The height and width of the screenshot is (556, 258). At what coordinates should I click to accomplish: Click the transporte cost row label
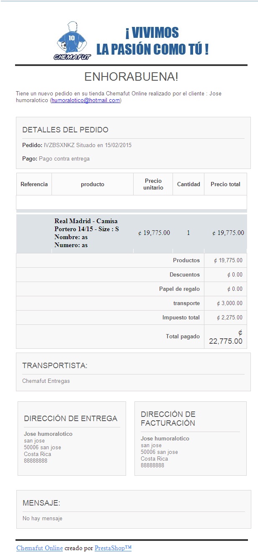[186, 303]
